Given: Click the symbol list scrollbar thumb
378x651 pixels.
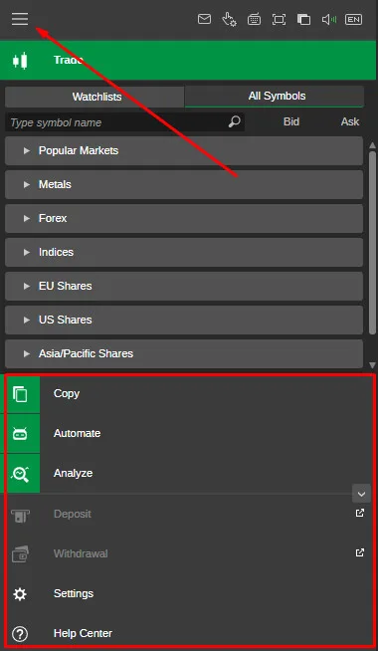Looking at the screenshot, I should [373, 243].
